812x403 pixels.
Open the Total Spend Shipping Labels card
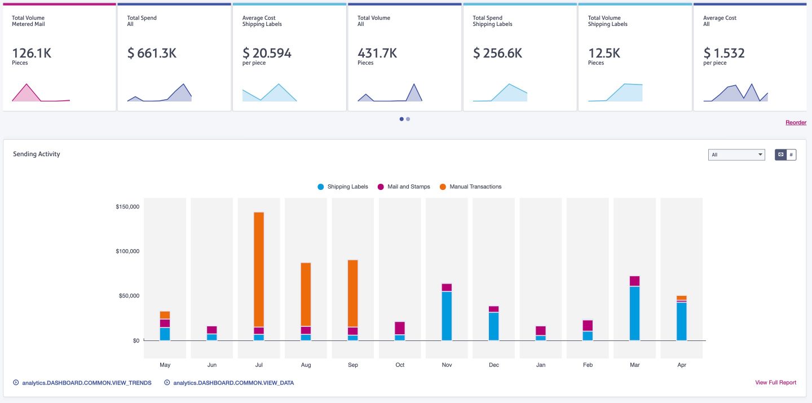coord(519,57)
